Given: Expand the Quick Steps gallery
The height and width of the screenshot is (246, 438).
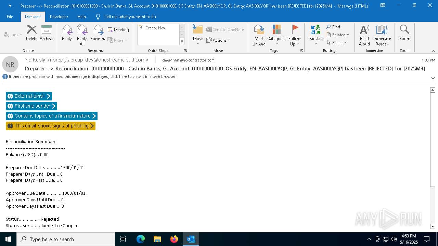Looking at the screenshot, I should click(182, 42).
